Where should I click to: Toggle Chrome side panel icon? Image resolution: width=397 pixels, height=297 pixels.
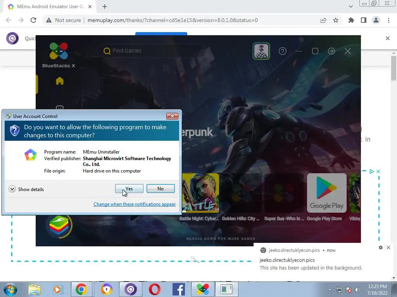pos(364,20)
